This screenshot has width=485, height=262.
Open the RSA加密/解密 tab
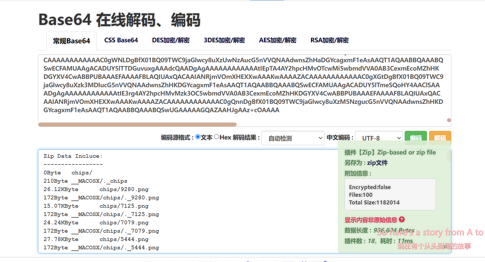tap(329, 40)
